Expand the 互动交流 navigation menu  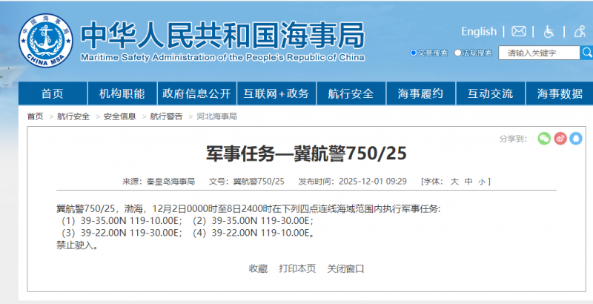(490, 93)
